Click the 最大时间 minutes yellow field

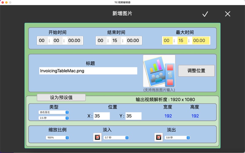point(182,41)
